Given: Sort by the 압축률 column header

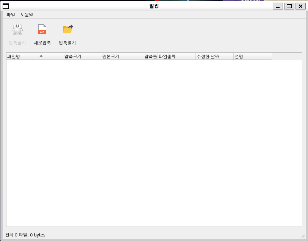Looking at the screenshot, I should [139, 57].
